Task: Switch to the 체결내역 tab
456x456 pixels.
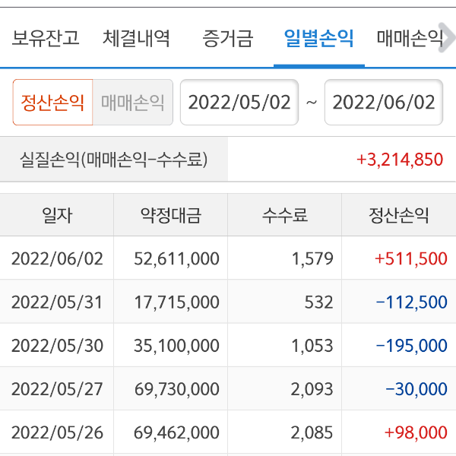Action: [137, 37]
